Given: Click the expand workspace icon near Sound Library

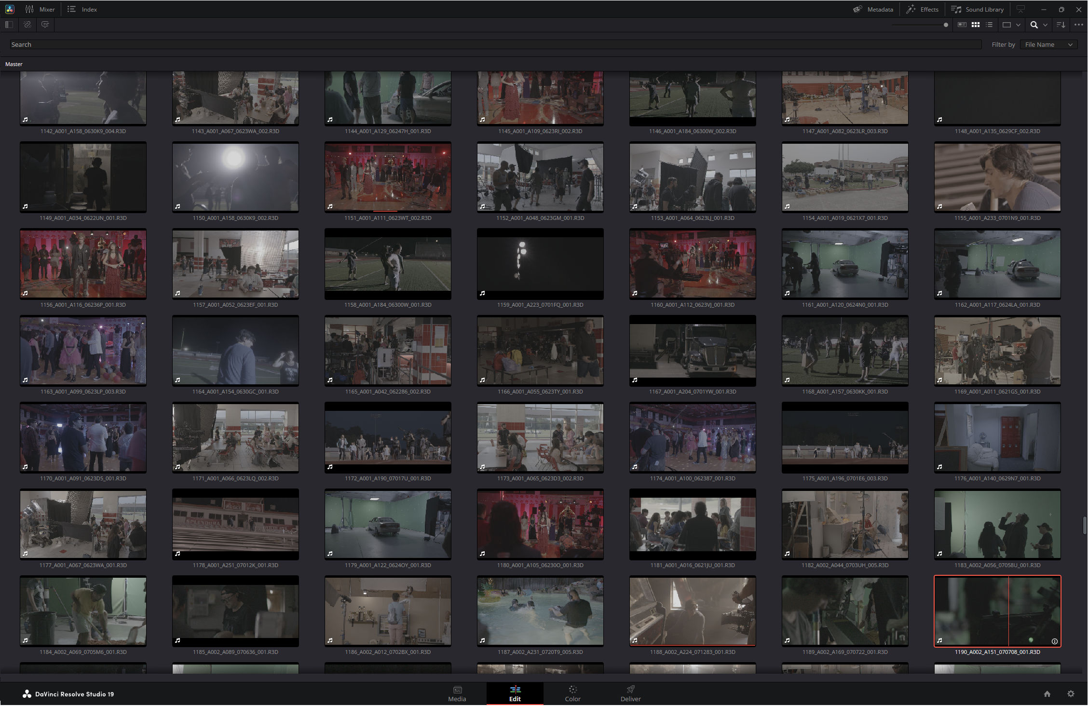Looking at the screenshot, I should 1020,9.
